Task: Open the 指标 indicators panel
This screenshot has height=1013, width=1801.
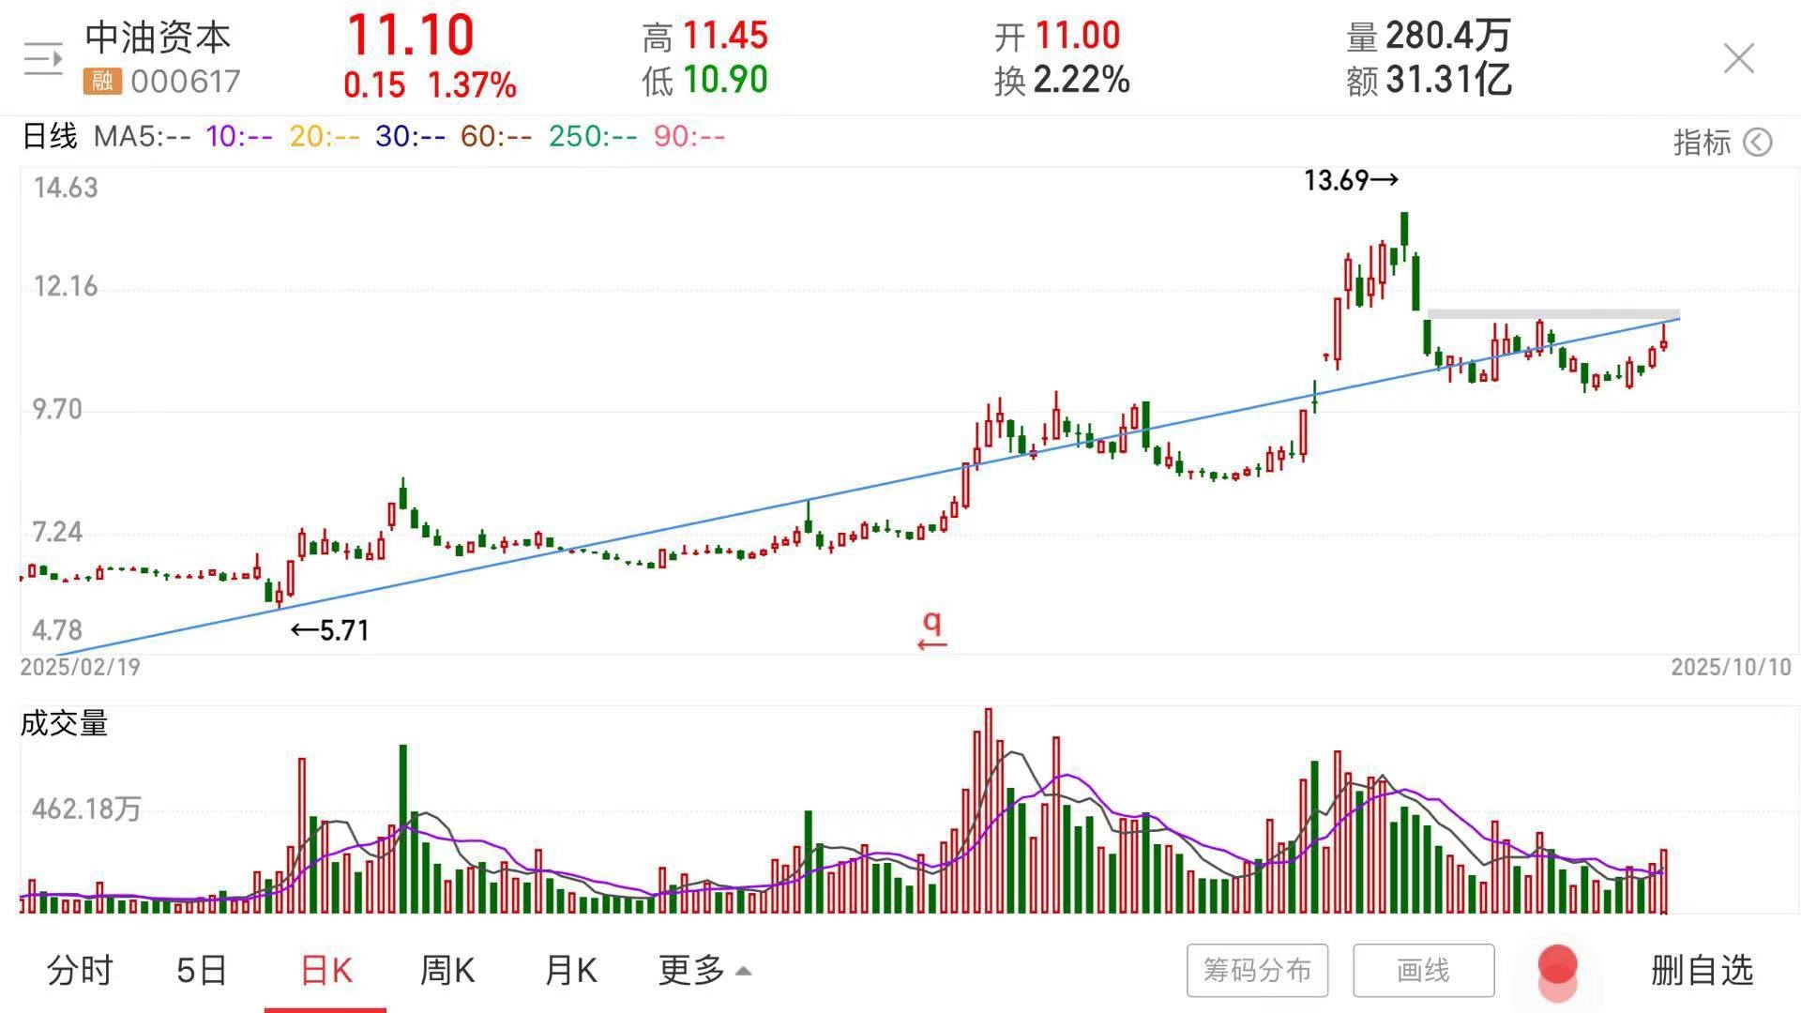Action: [x=1702, y=143]
